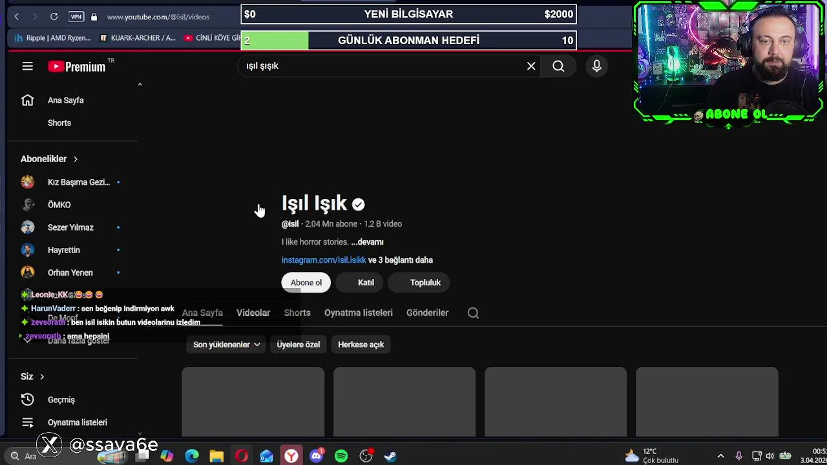827x465 pixels.
Task: Click the VPN badge in address bar
Action: [76, 17]
